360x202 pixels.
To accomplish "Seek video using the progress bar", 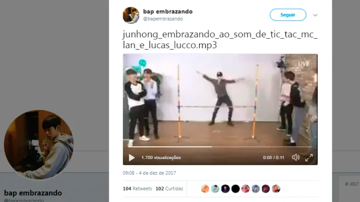I will coord(220,147).
